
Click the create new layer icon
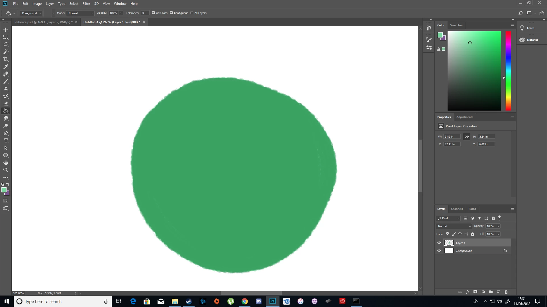click(x=499, y=292)
